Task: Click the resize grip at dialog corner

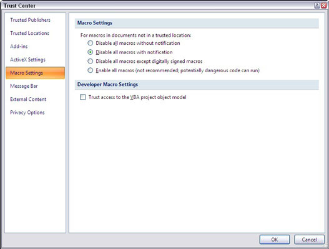Action: (327, 247)
